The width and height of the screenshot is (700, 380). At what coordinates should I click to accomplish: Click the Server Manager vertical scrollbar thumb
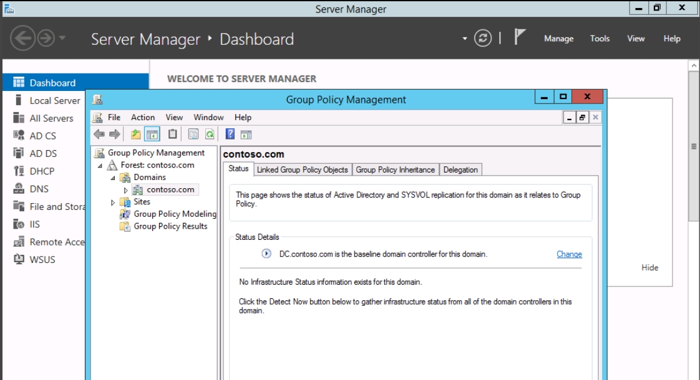coord(694,146)
